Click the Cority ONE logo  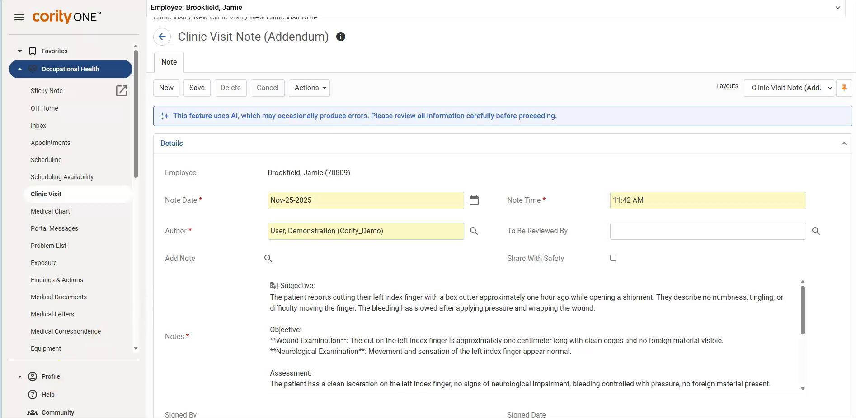(x=66, y=17)
